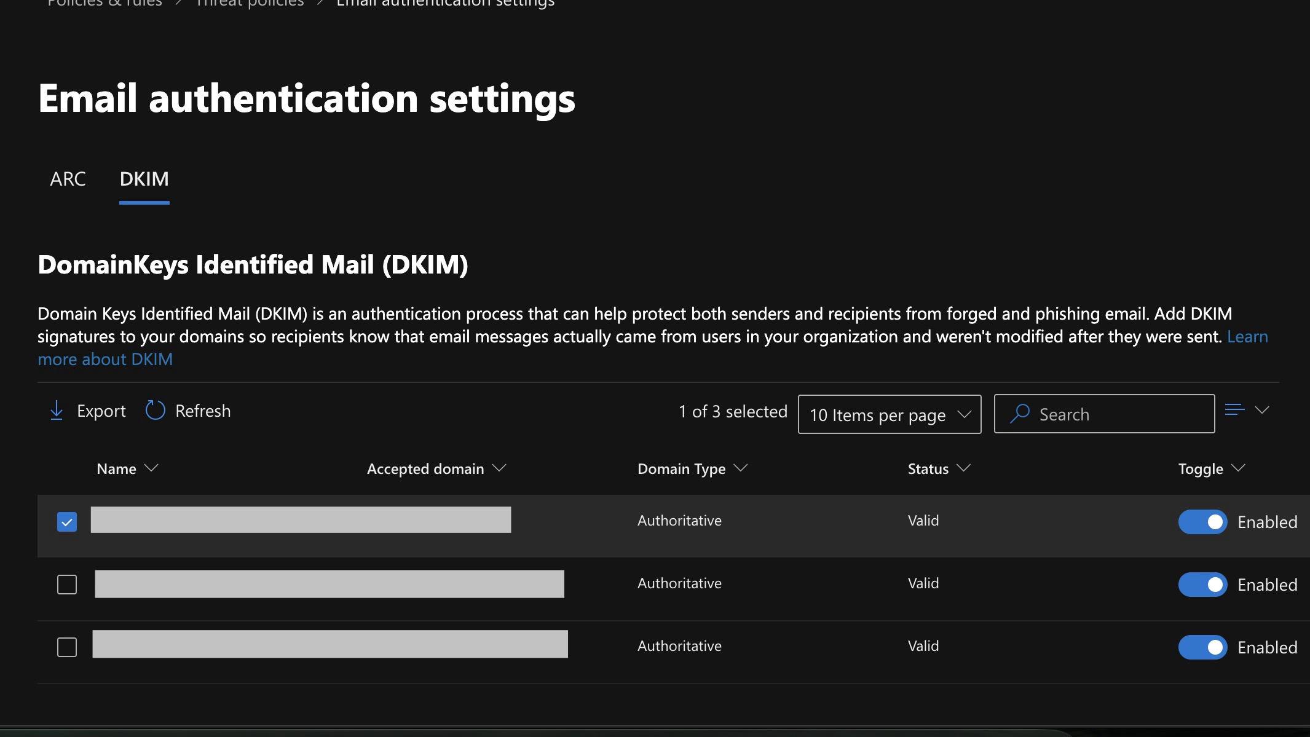The image size is (1310, 737).
Task: Click the Status column header
Action: click(x=928, y=469)
